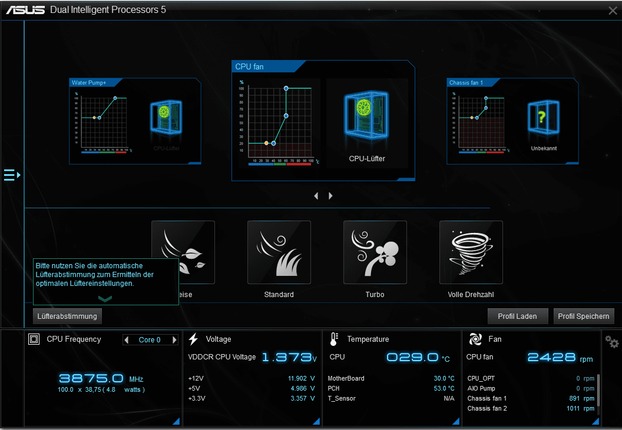
Task: Open the Chassis fan 1 card
Action: (x=512, y=121)
